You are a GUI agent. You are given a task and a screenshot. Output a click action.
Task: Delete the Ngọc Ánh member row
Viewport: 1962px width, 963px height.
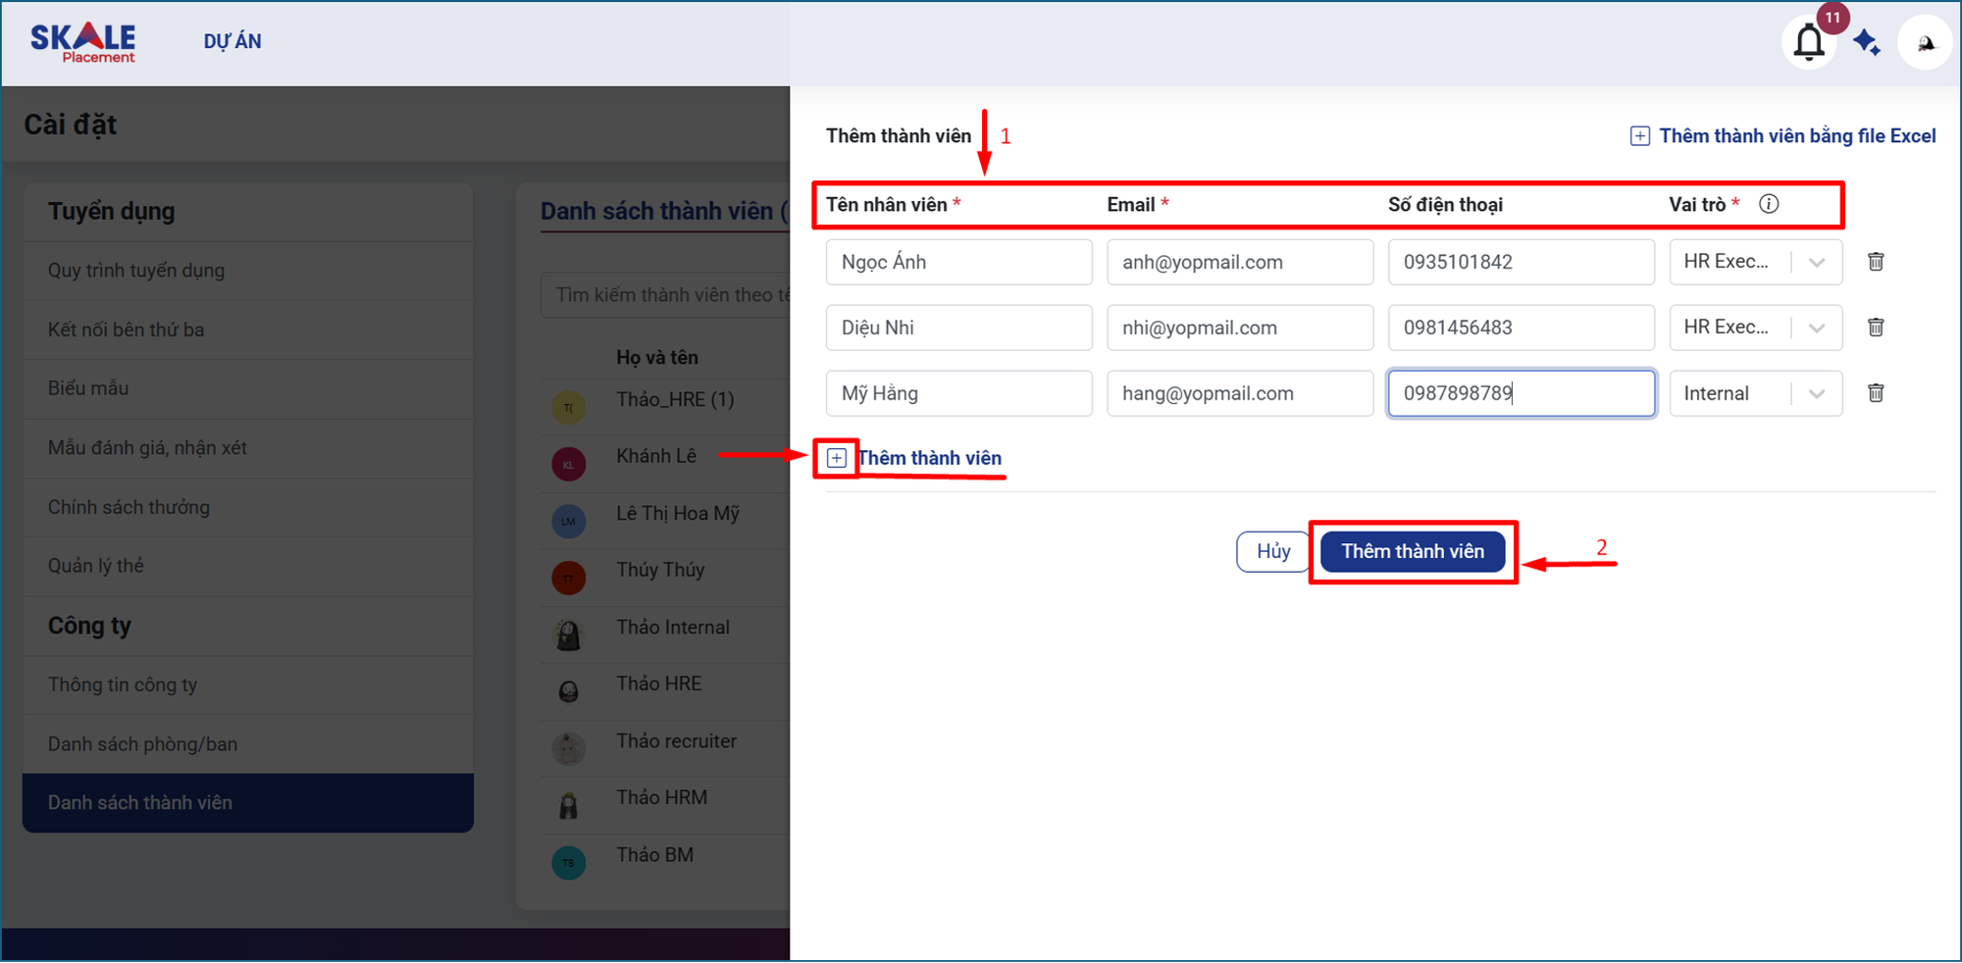[1876, 262]
